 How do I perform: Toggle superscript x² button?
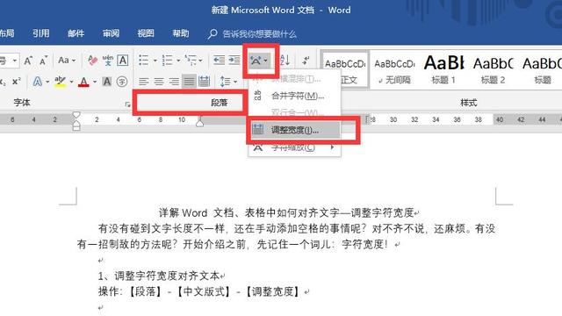coord(16,82)
